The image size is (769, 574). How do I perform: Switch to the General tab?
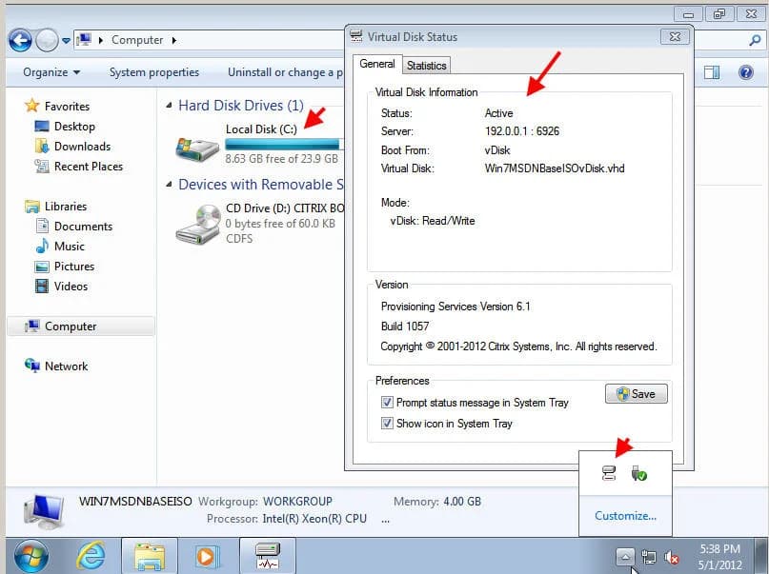coord(376,64)
